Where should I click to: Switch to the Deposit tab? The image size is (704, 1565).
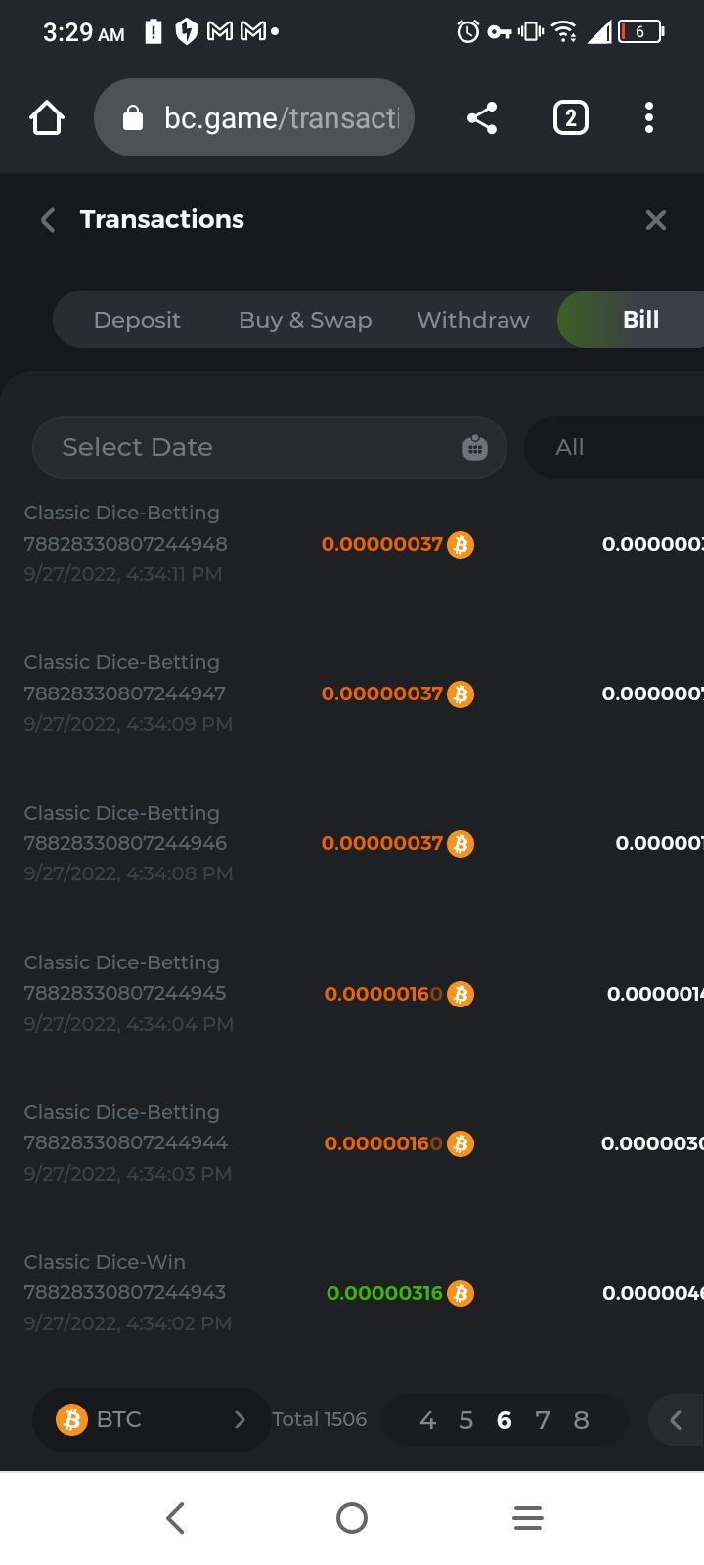[x=137, y=320]
